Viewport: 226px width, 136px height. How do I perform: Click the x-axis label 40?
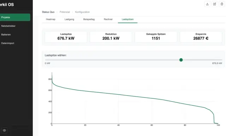(x=119, y=125)
